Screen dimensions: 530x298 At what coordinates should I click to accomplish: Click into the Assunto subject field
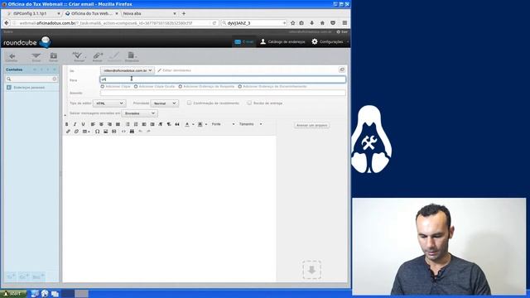pyautogui.click(x=223, y=93)
